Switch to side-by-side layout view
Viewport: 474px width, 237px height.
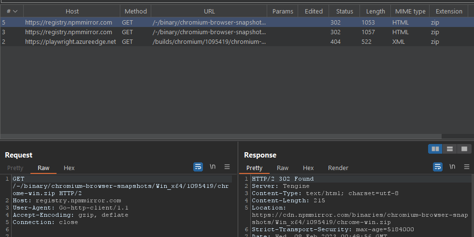435,149
